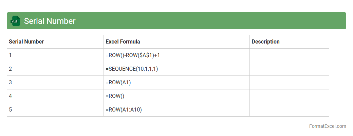Click serial number cell 3
Image resolution: width=353 pixels, height=136 pixels.
point(55,83)
